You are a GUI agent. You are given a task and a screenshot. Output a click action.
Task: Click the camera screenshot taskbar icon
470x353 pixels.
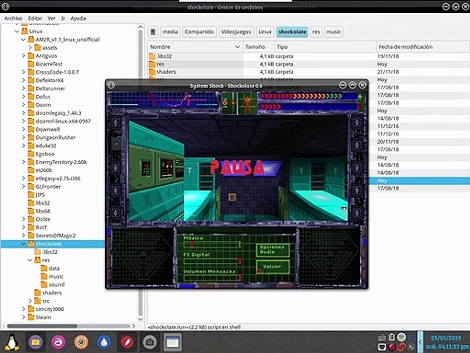(x=150, y=342)
